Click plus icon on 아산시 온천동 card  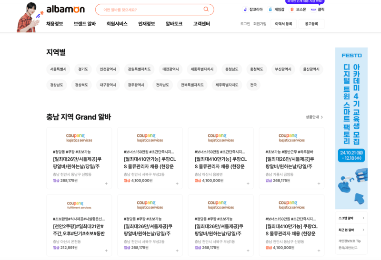click(106, 250)
